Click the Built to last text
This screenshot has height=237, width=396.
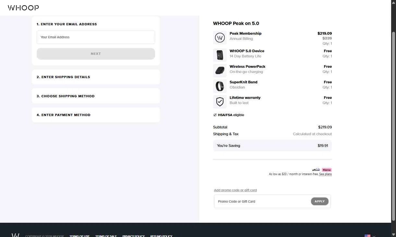click(x=239, y=103)
